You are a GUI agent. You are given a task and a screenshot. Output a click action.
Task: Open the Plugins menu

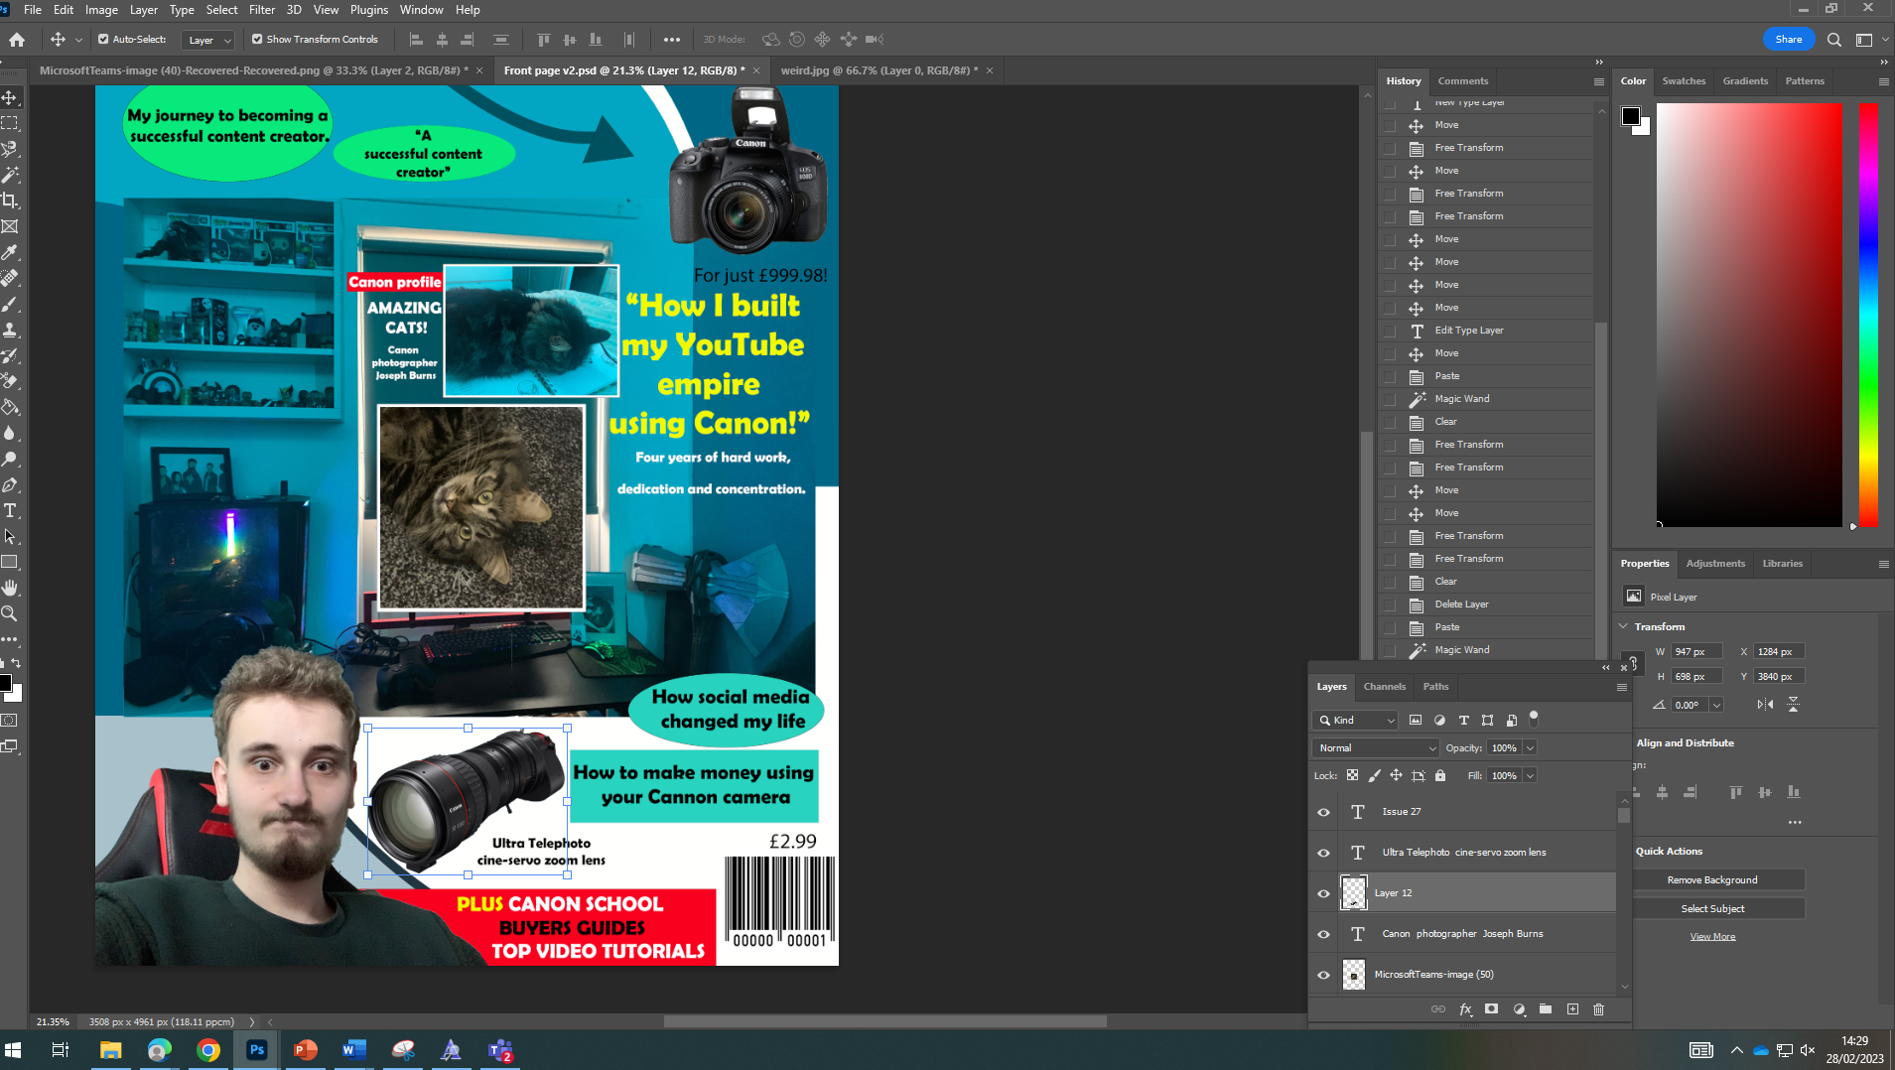[369, 10]
